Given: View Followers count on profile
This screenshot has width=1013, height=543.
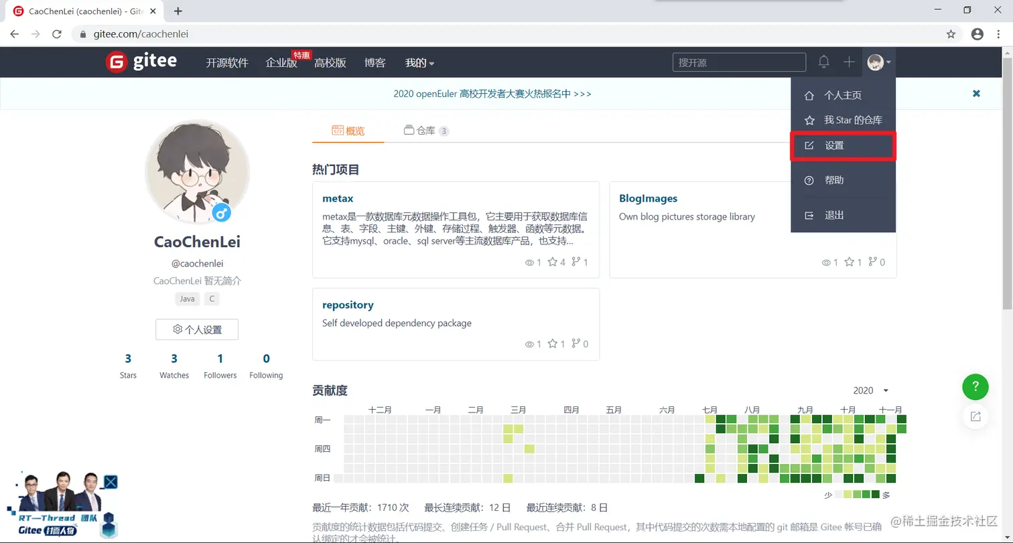Looking at the screenshot, I should (x=220, y=366).
